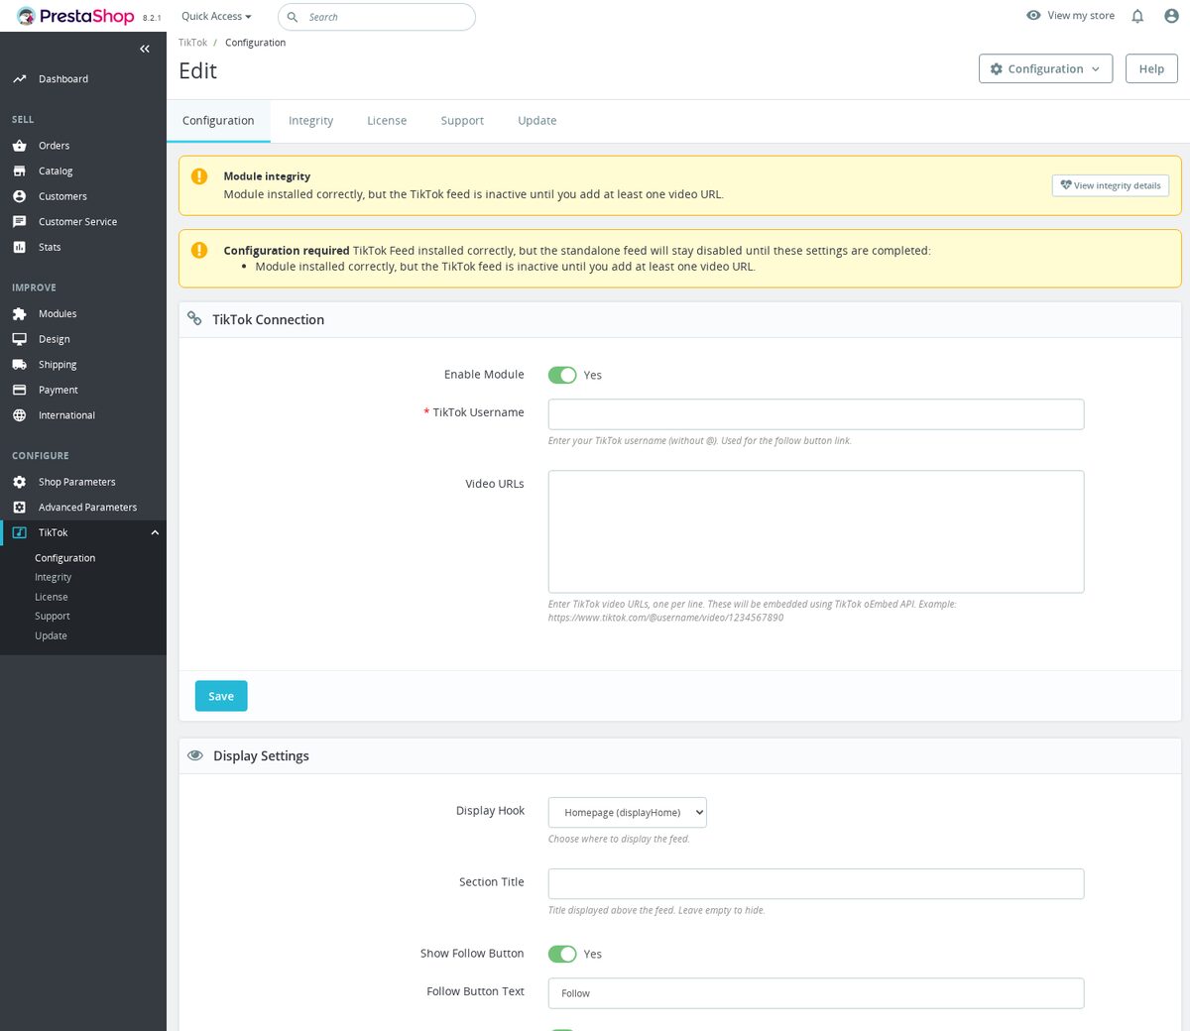Click the Display Settings eye icon
Screen dimensions: 1190x1031
(x=195, y=755)
